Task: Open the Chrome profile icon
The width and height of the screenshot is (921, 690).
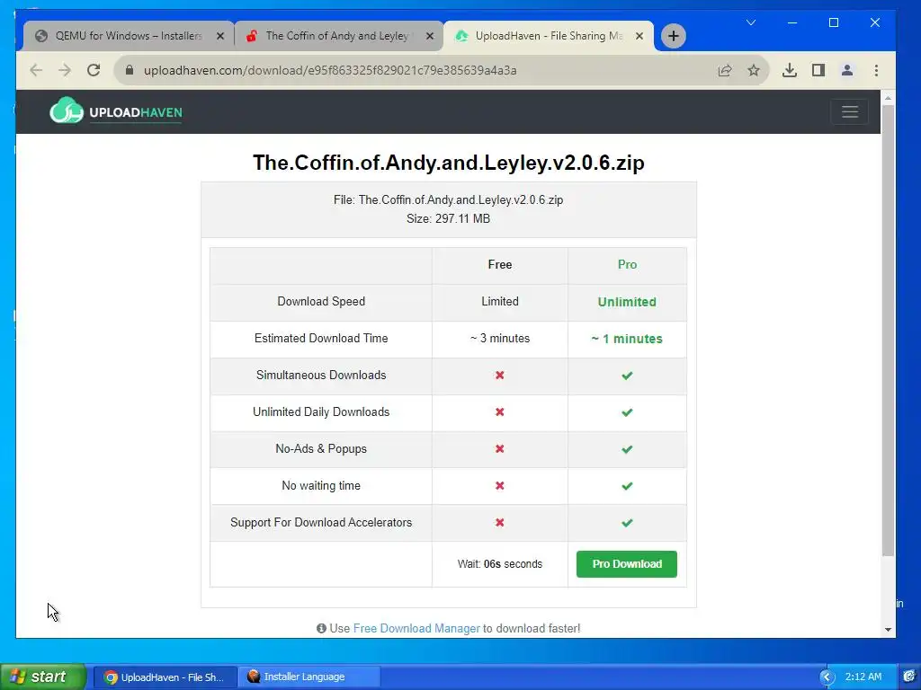Action: (847, 70)
